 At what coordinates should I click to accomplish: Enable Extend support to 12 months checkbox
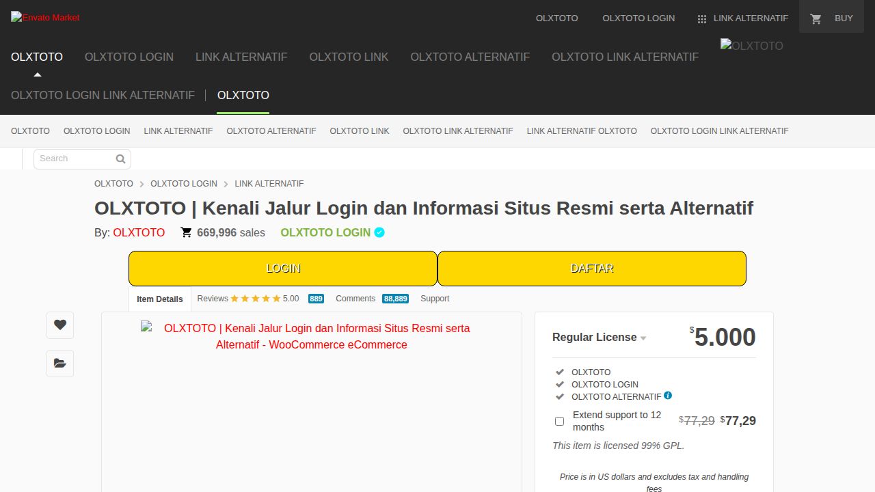pos(559,421)
